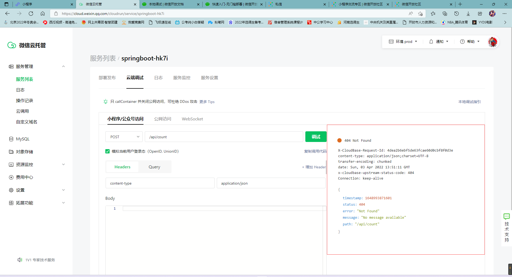
Task: Switch to the 服务监控 tab
Action: coord(182,78)
